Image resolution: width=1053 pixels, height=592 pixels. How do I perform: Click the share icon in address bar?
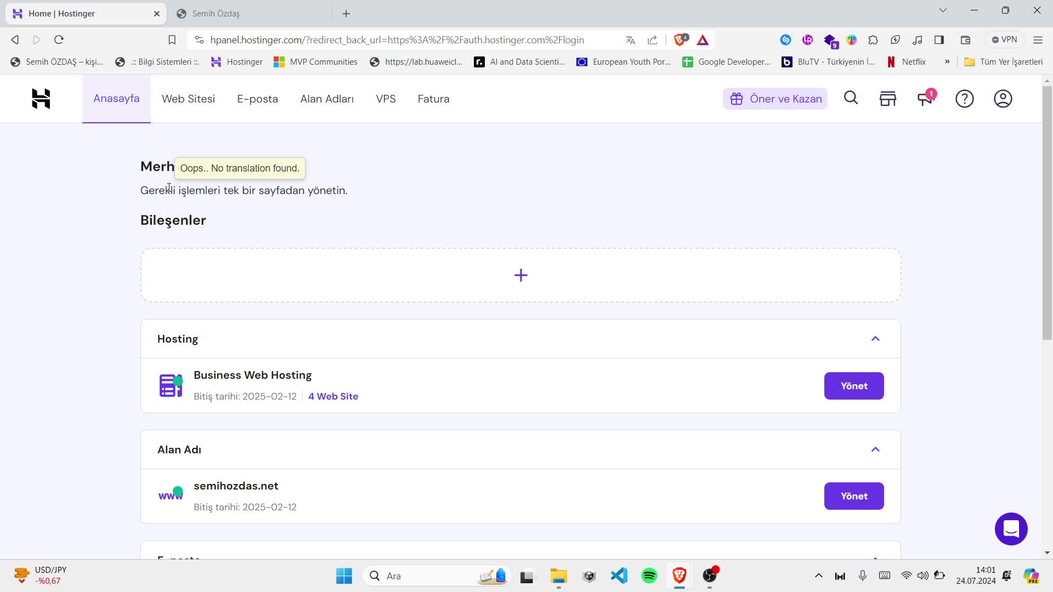click(652, 40)
